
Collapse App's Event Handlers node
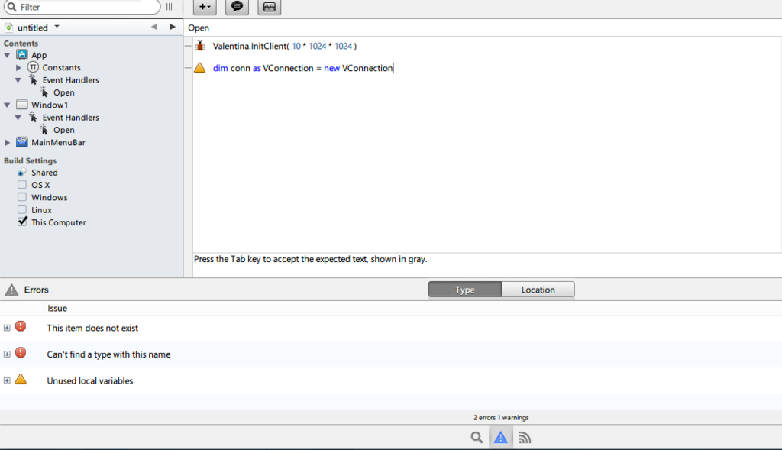(x=18, y=79)
